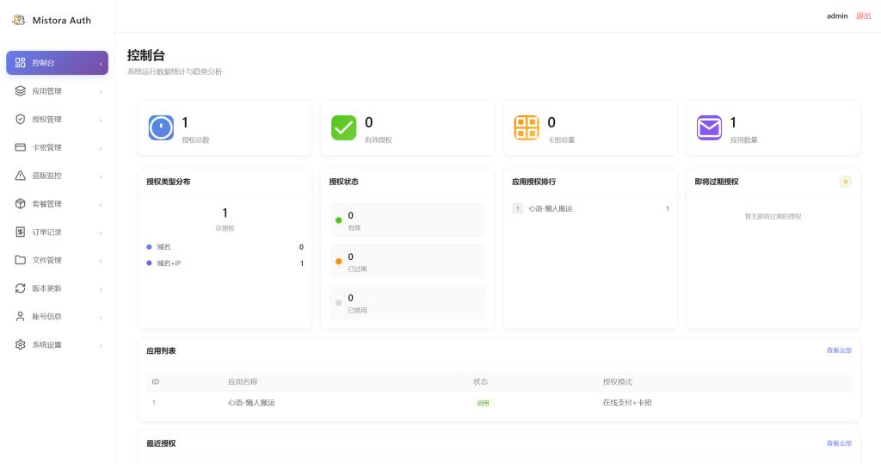Click the Mistora Auth logo icon
This screenshot has width=881, height=464.
[19, 21]
